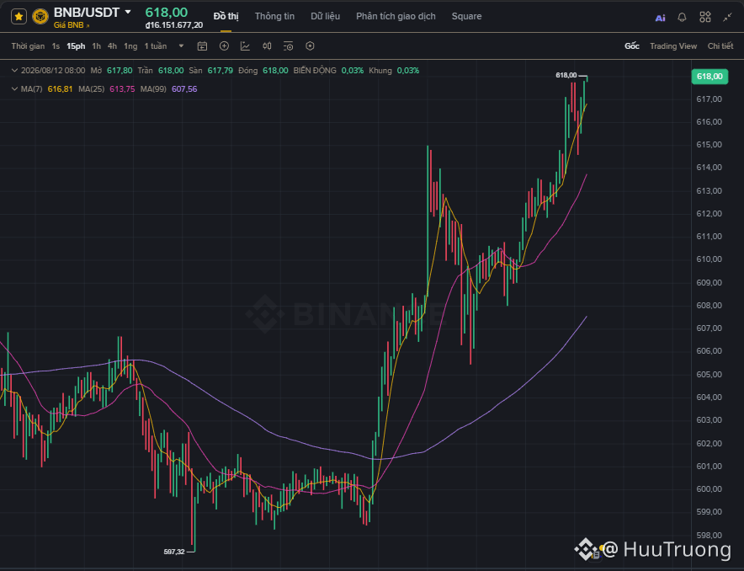Select the 1 tuần time interval
Screen dimensions: 744x571
156,46
